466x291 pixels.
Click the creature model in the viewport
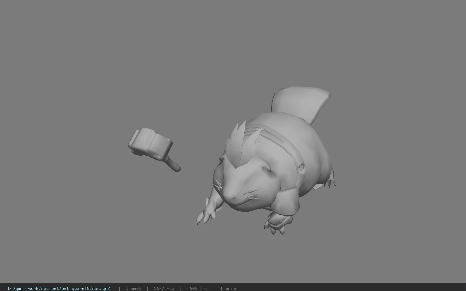[266, 161]
